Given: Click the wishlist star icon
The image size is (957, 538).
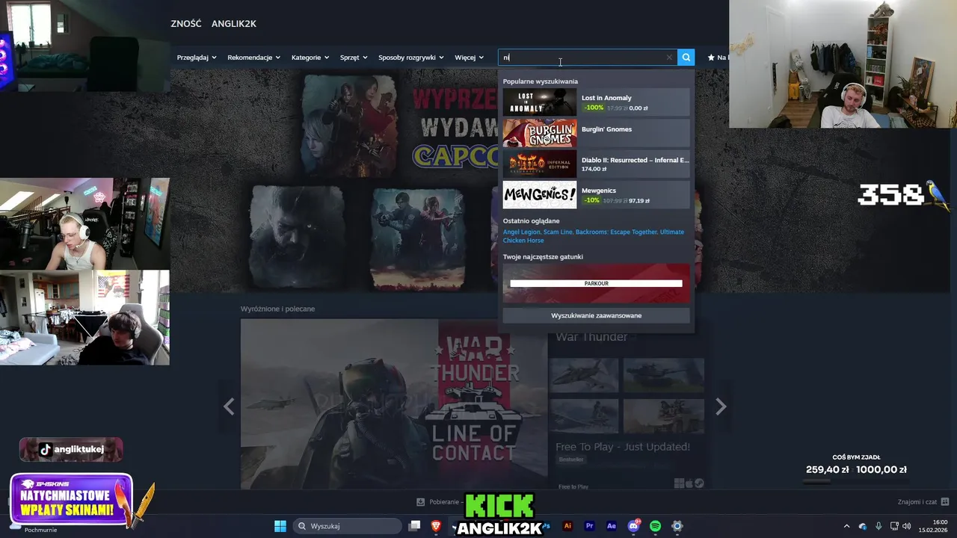Looking at the screenshot, I should [x=711, y=58].
